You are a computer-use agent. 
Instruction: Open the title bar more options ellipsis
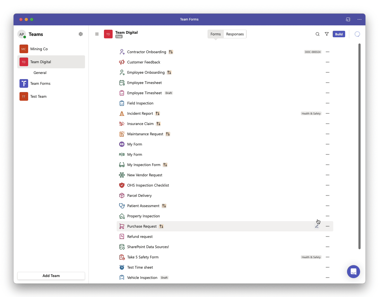(x=360, y=19)
